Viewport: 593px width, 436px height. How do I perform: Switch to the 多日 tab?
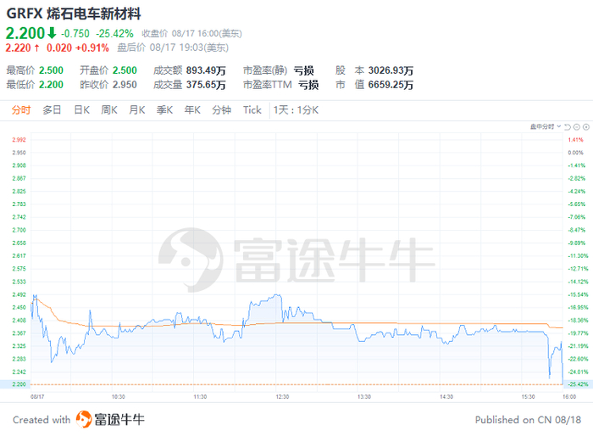click(52, 110)
